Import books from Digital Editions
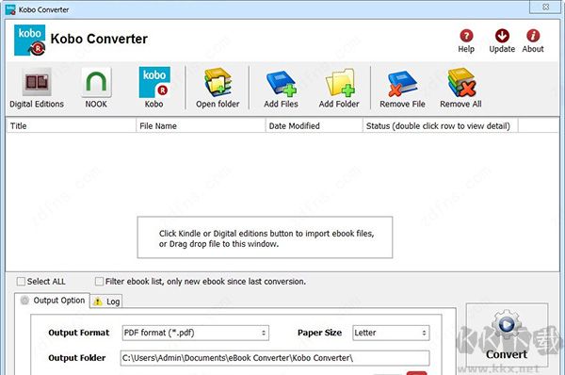Screen dimensions: 565x375 pyautogui.click(x=37, y=83)
